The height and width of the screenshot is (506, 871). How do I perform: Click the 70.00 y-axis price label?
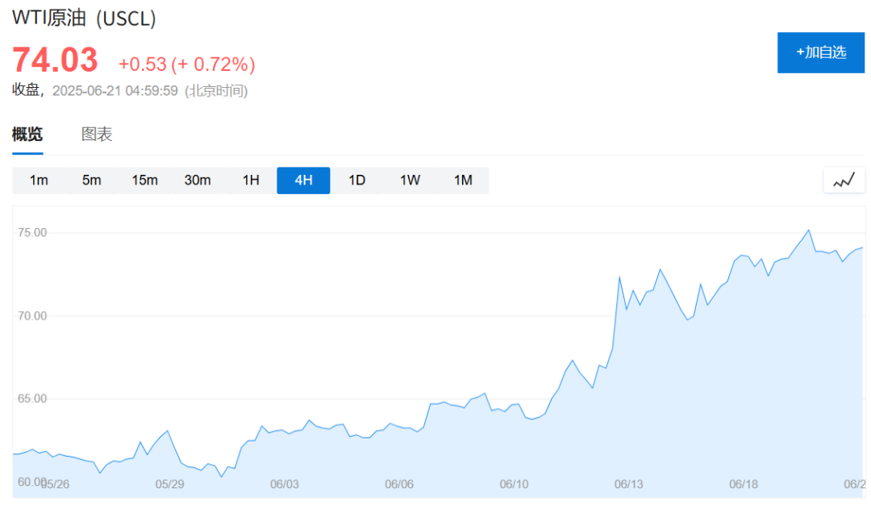[x=31, y=316]
